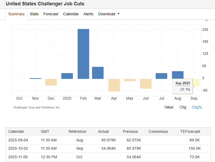The width and height of the screenshot is (215, 162).
Task: Click the tall Feb bar in chart
Action: 83,54
